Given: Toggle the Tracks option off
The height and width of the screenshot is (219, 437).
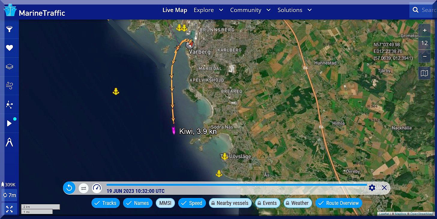Looking at the screenshot, I should (106, 203).
